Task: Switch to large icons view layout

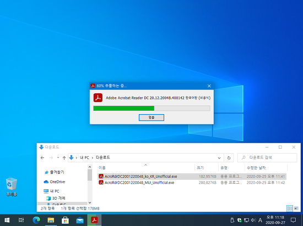Action: (x=296, y=208)
